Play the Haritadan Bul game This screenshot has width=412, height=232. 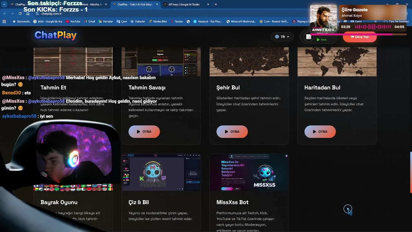coord(320,131)
